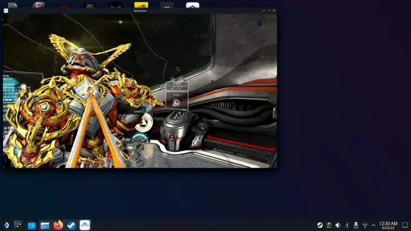Viewport: 411px width, 231px height.
Task: Click the in-game popup label above the button
Action: pyautogui.click(x=177, y=86)
